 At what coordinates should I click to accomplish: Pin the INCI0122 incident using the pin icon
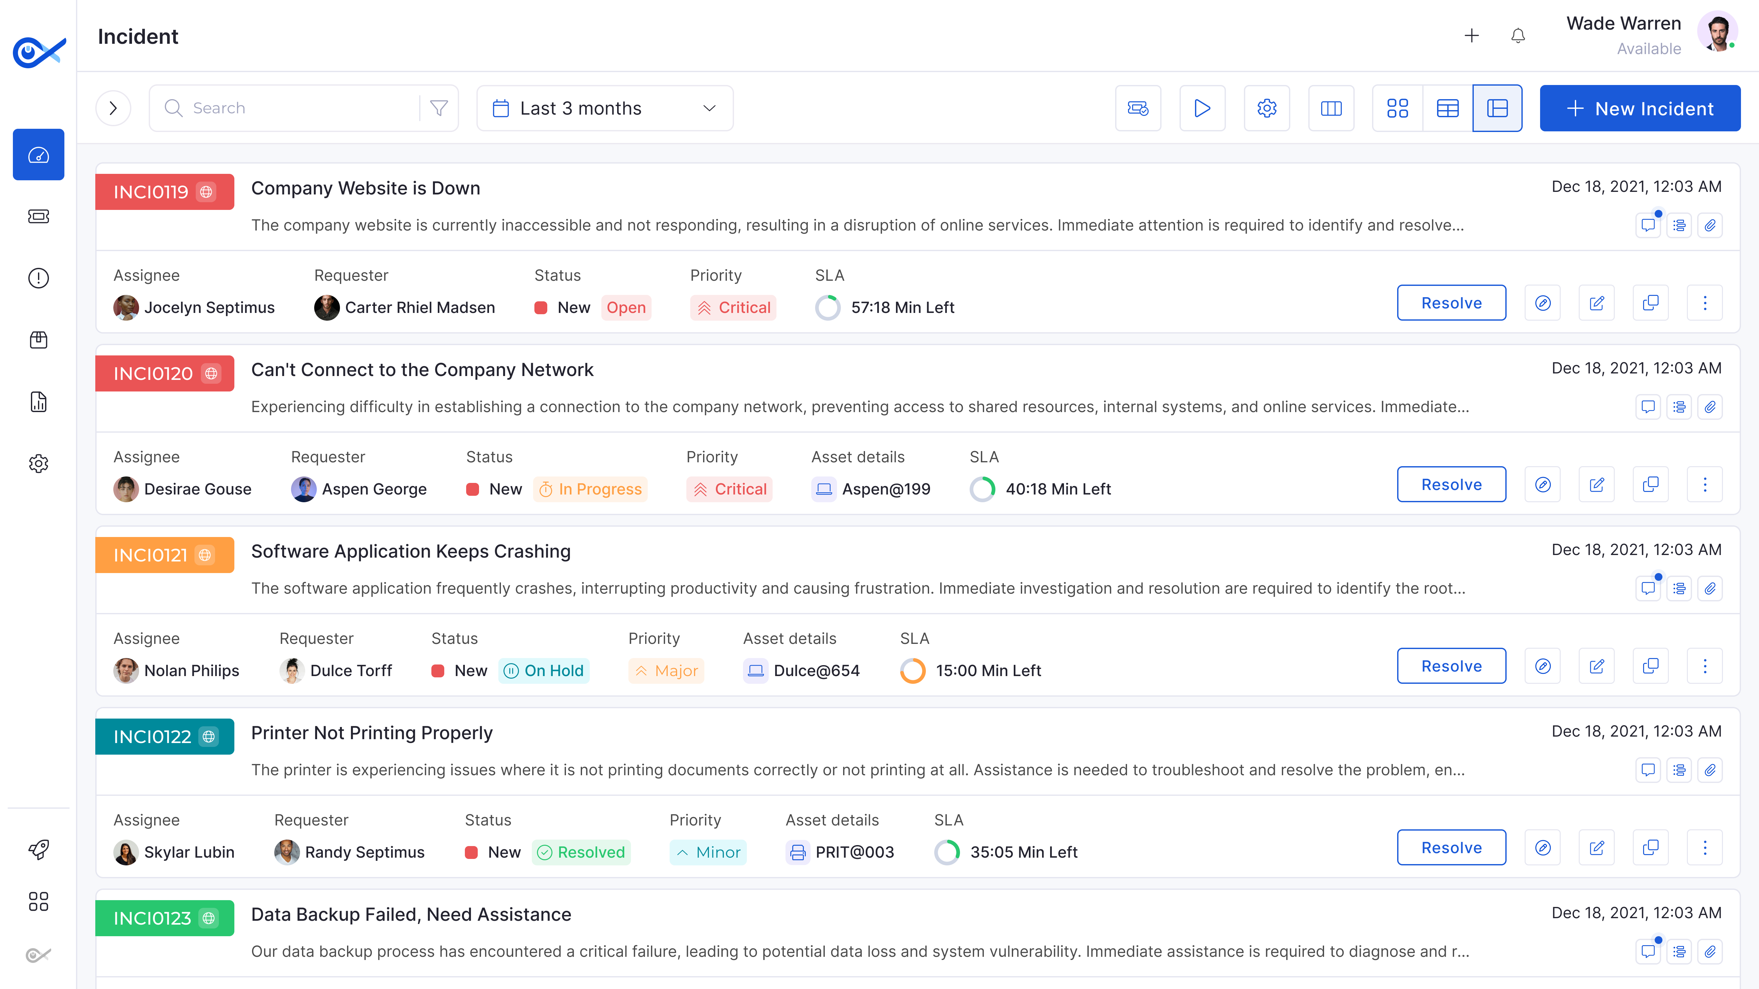pos(1543,847)
